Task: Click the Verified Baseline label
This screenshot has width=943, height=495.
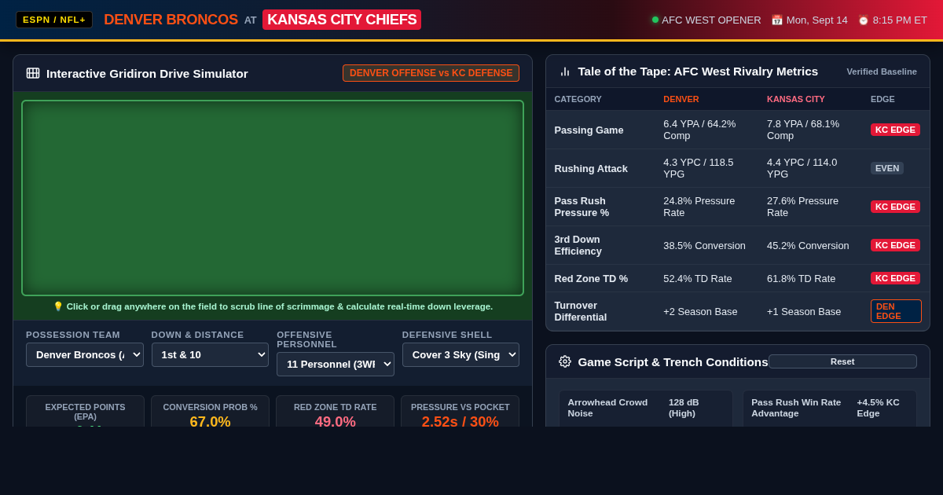Action: (882, 71)
